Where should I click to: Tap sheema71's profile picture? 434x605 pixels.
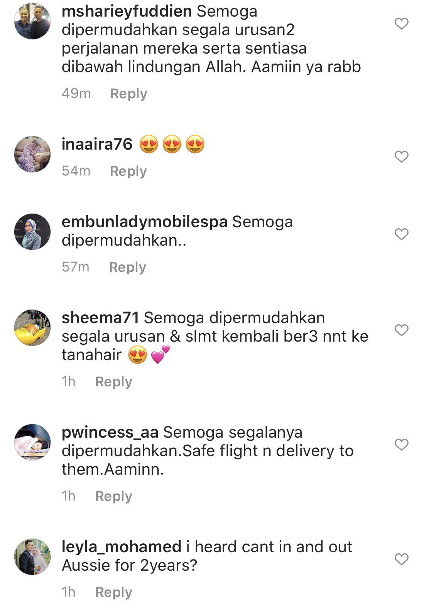[32, 328]
